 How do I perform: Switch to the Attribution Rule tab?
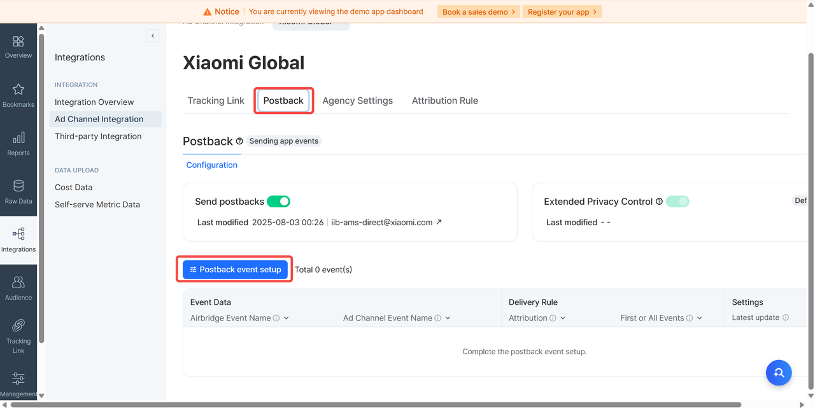(444, 101)
